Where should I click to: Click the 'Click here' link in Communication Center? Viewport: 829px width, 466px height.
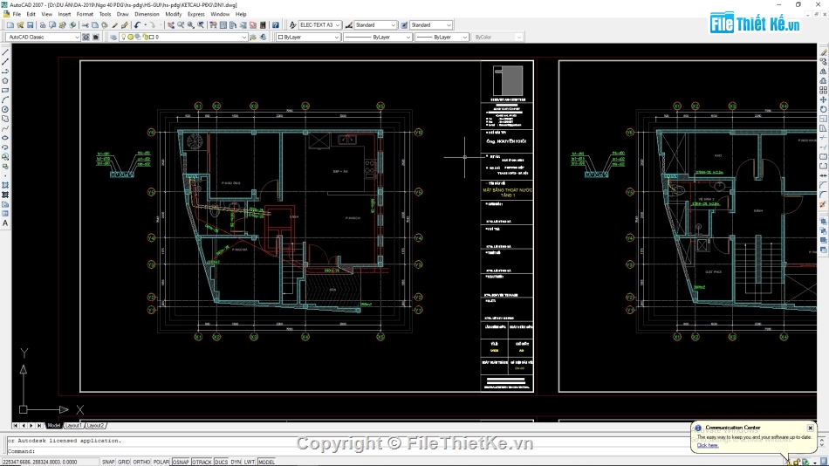(x=707, y=445)
